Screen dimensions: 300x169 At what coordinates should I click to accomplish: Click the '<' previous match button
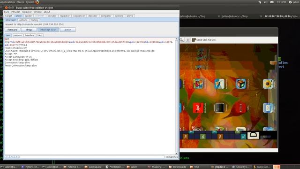click(x=12, y=157)
